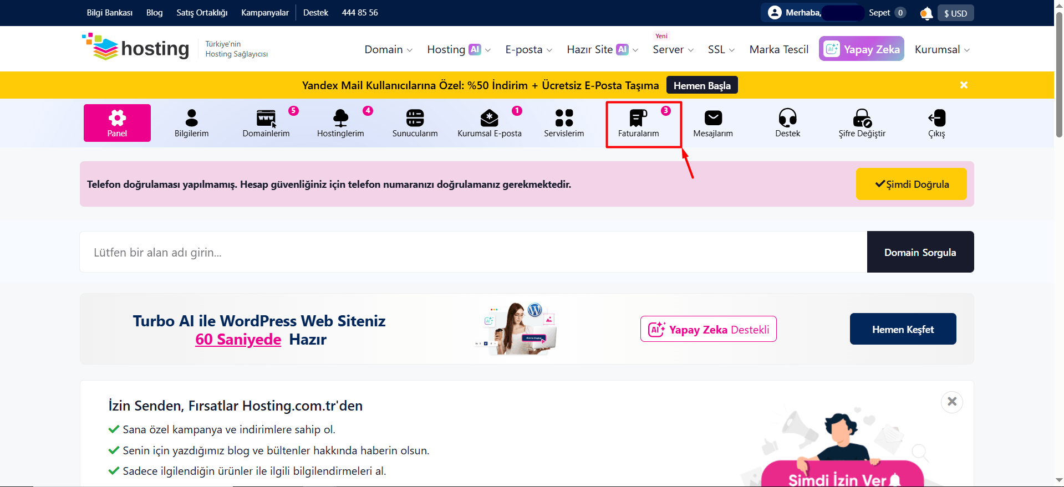The height and width of the screenshot is (487, 1064).
Task: Click Hemen Başla button
Action: [702, 85]
